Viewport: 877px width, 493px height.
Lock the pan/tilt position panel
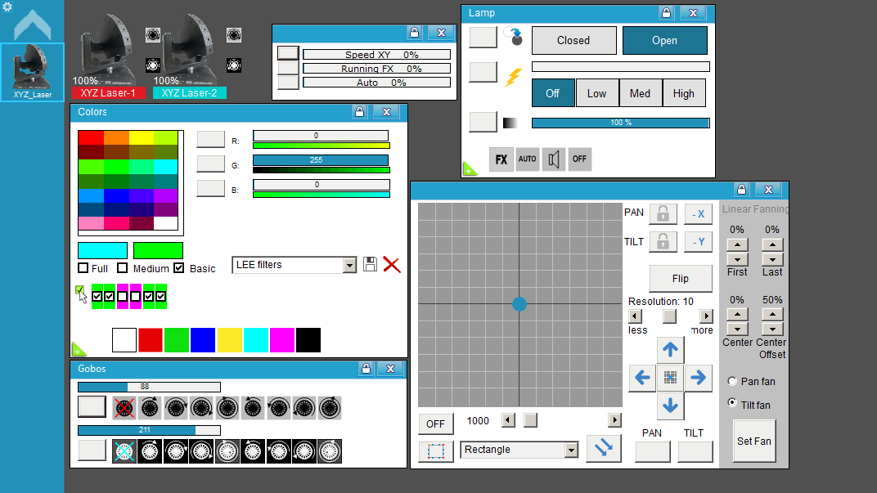point(741,190)
